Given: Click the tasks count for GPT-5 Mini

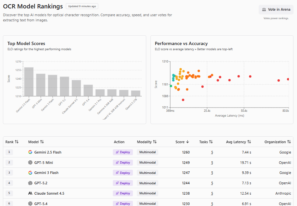Looking at the screenshot, I should (x=212, y=163).
